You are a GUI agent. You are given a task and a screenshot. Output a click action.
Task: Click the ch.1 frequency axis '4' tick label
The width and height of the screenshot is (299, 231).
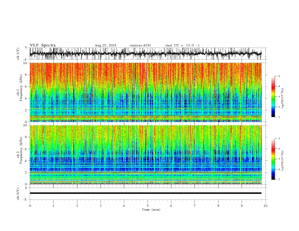26,99
